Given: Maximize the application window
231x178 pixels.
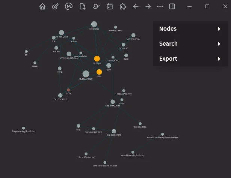Looking at the screenshot, I should [207, 6].
